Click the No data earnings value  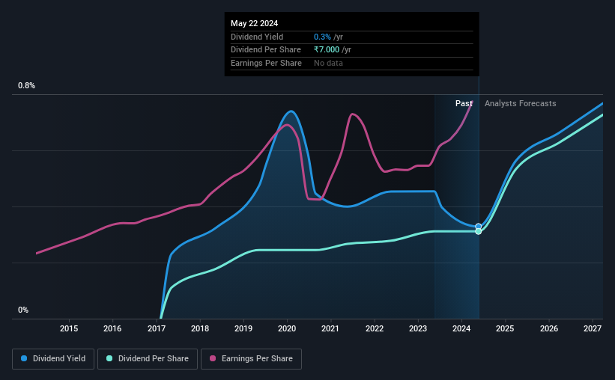(328, 63)
